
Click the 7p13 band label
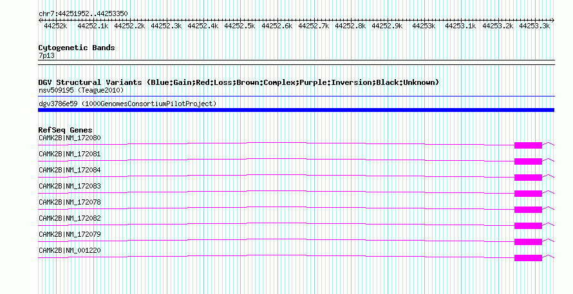pos(47,56)
